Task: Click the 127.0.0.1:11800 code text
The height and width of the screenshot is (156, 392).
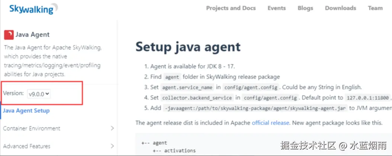Action: click(x=367, y=98)
